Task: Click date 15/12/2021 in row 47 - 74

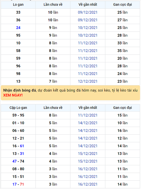Action: pyautogui.click(x=88, y=161)
